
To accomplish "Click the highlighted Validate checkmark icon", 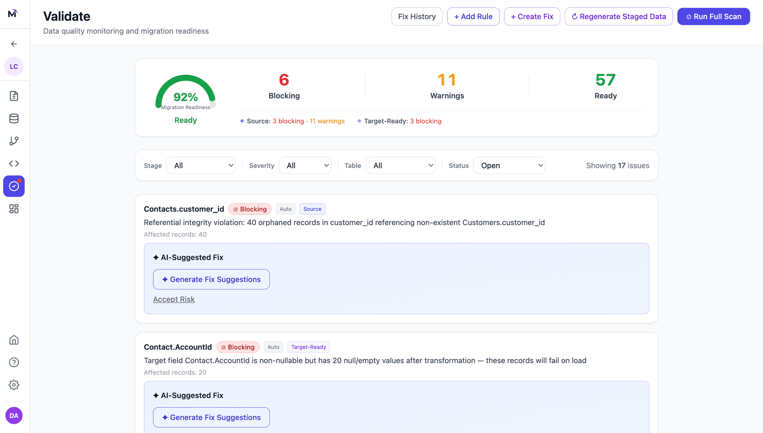I will 14,186.
